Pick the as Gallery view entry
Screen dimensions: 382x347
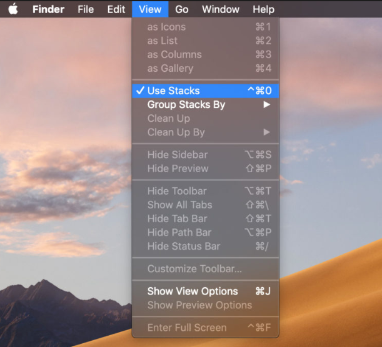(170, 68)
